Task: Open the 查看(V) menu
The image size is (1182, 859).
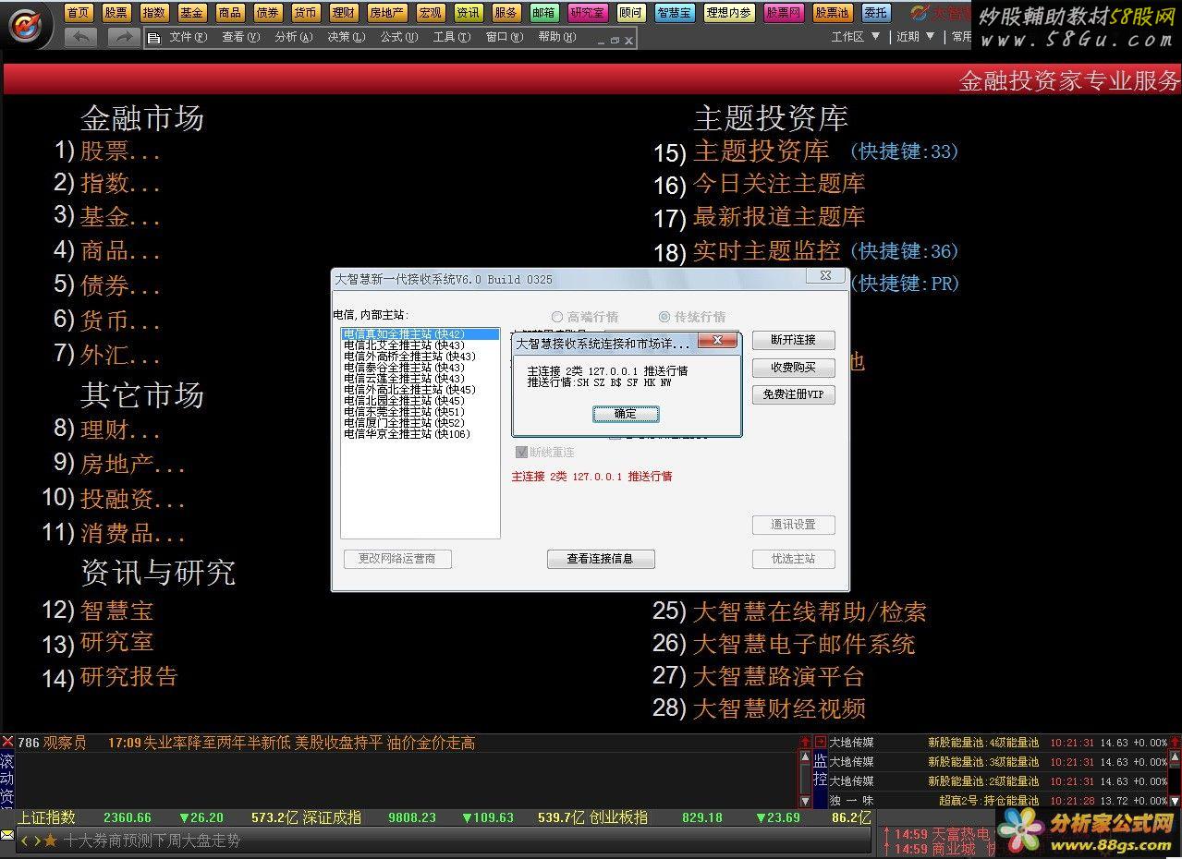Action: (x=240, y=37)
